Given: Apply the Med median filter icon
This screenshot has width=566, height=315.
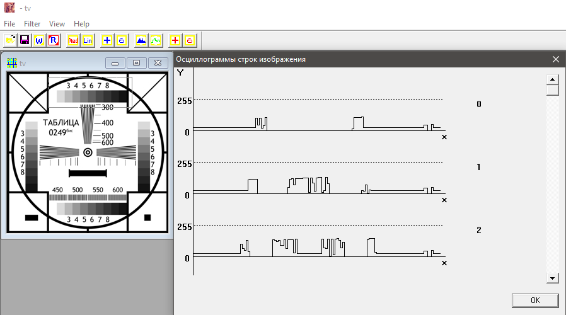Looking at the screenshot, I should pyautogui.click(x=73, y=40).
